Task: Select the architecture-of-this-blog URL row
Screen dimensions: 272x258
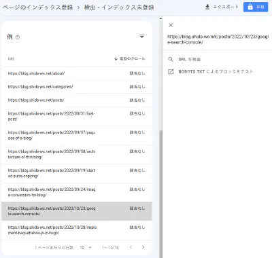Action: pyautogui.click(x=78, y=154)
